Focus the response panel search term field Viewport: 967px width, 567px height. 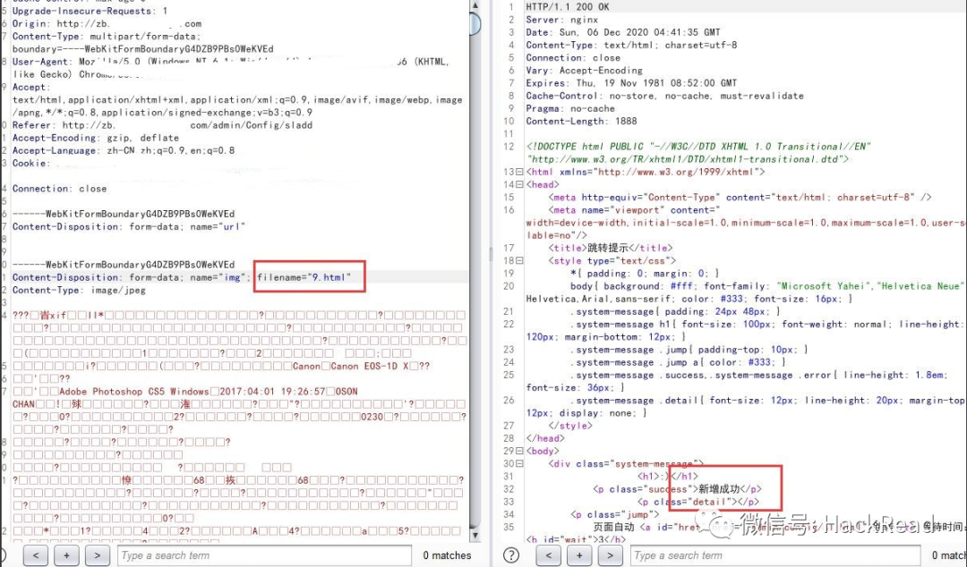[775, 554]
